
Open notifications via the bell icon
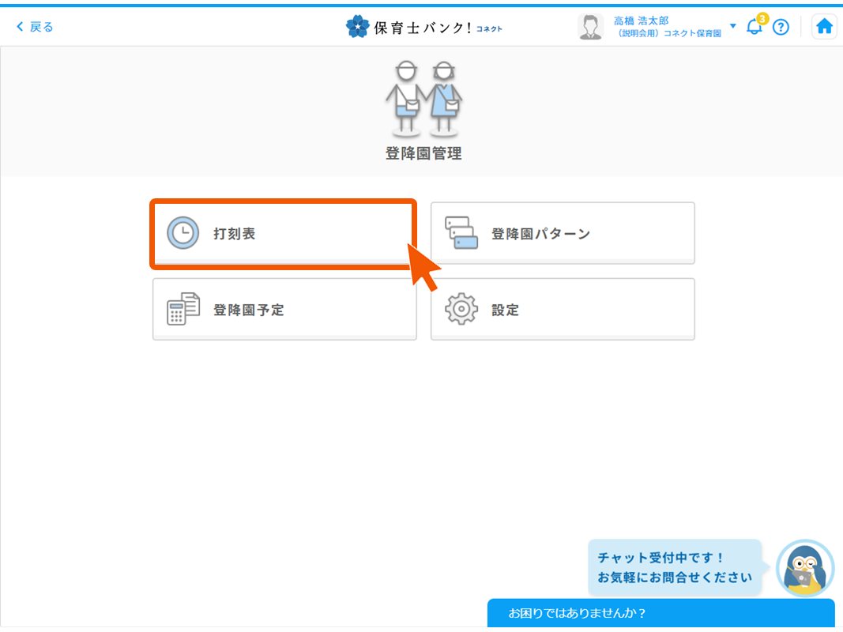pyautogui.click(x=755, y=27)
